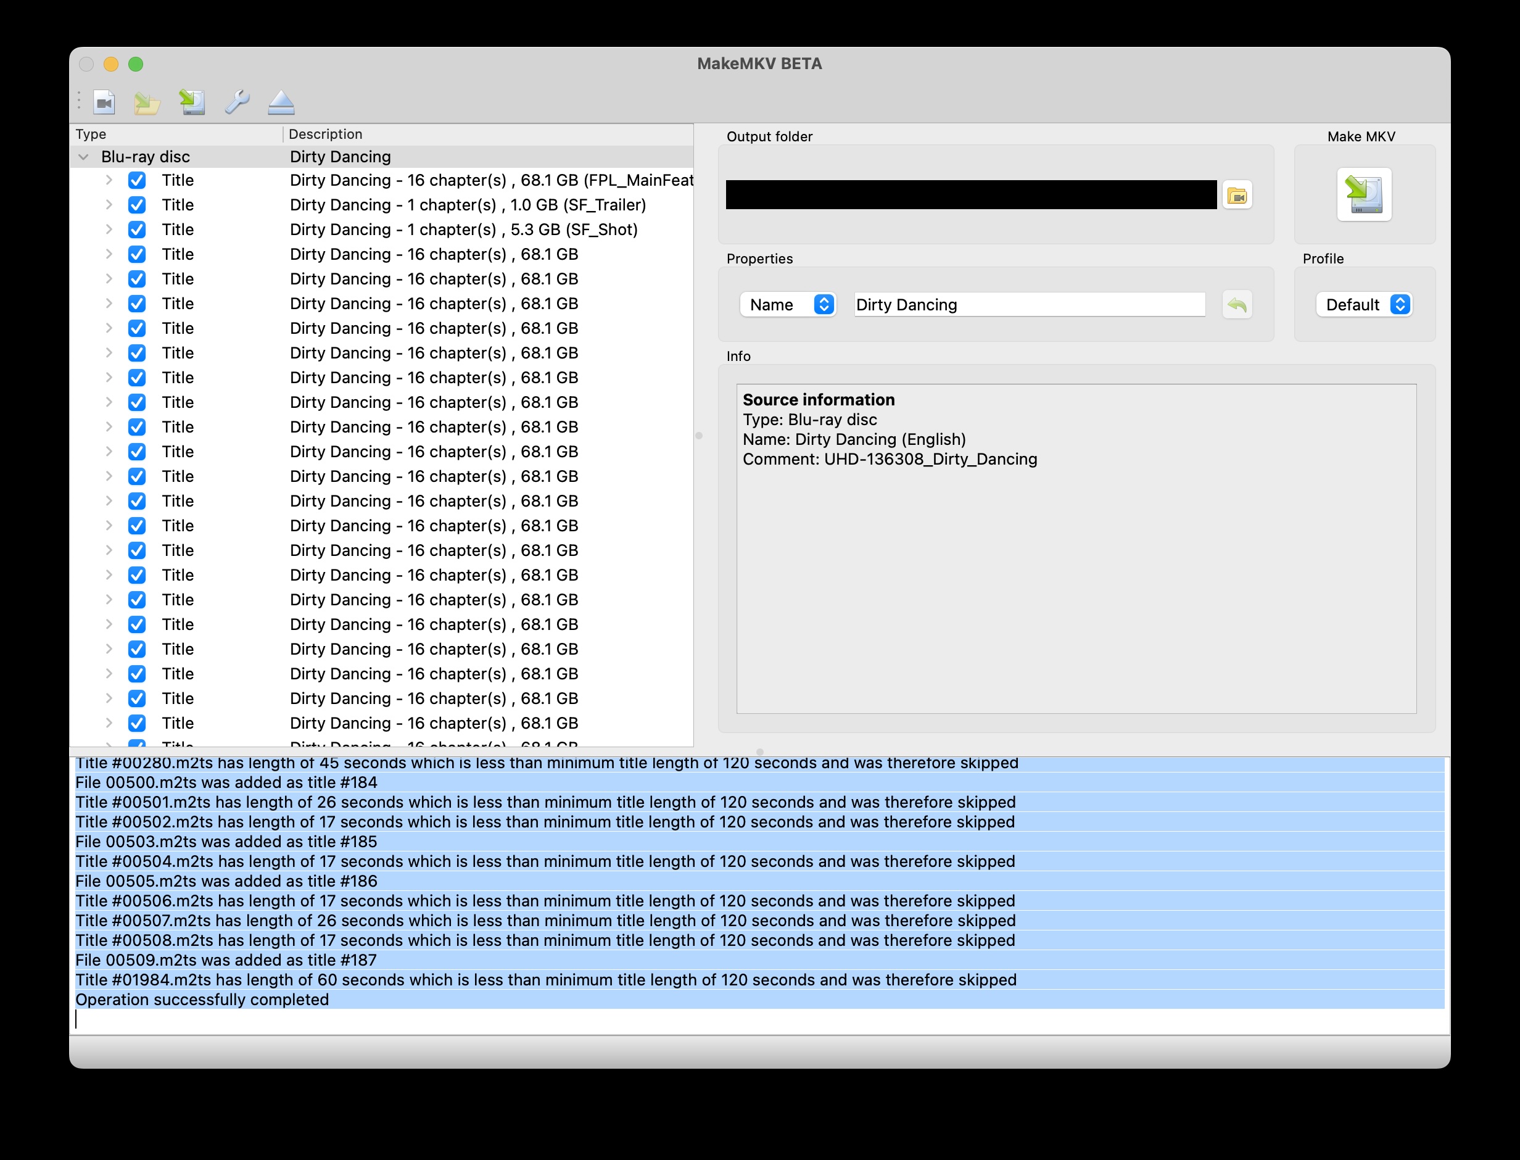
Task: Eject the disc with the eject icon
Action: (x=281, y=102)
